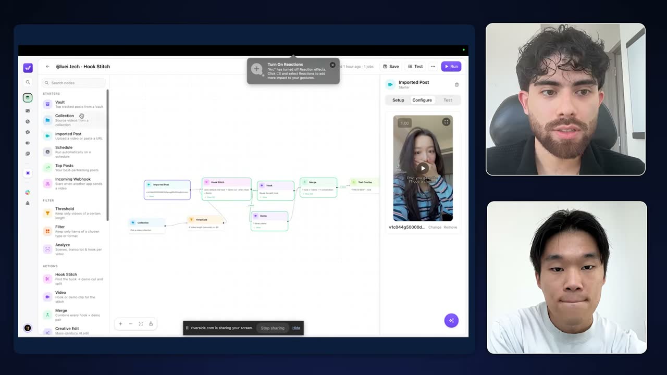Click the Merge node icon in Actions
667x375 pixels.
[x=47, y=315]
